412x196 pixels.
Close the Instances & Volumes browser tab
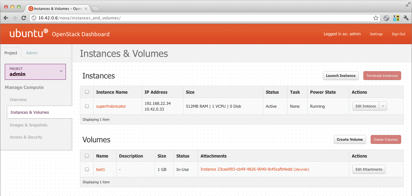(x=86, y=9)
